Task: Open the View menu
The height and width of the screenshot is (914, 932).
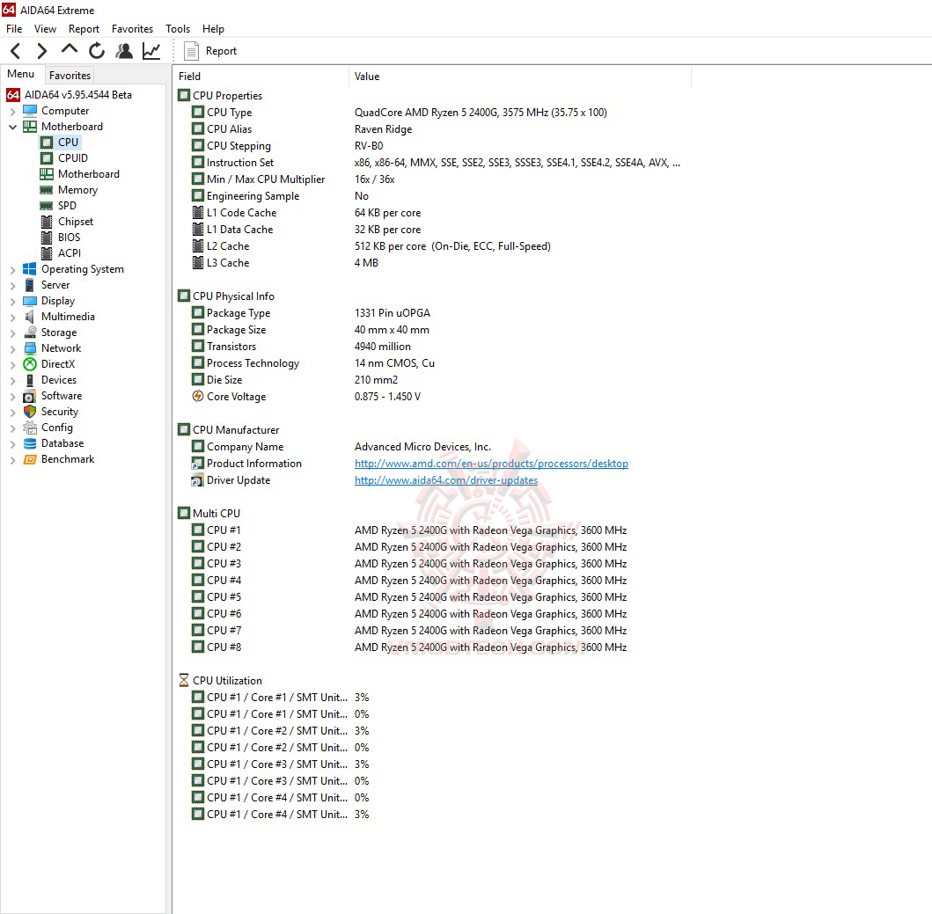Action: pyautogui.click(x=45, y=28)
